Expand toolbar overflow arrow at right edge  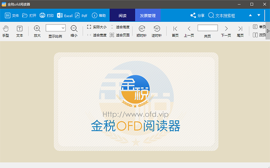[x=268, y=31]
